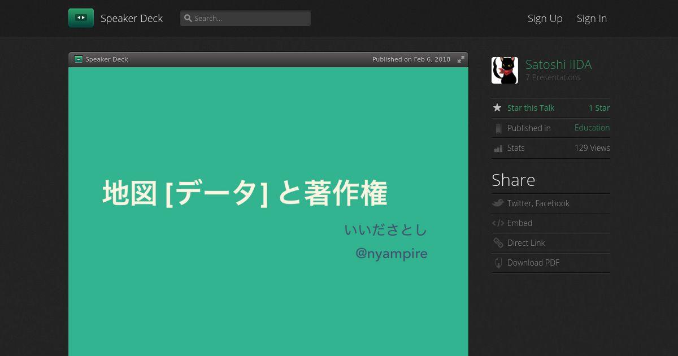This screenshot has height=356, width=678.
Task: Open the Sign In page
Action: click(592, 18)
